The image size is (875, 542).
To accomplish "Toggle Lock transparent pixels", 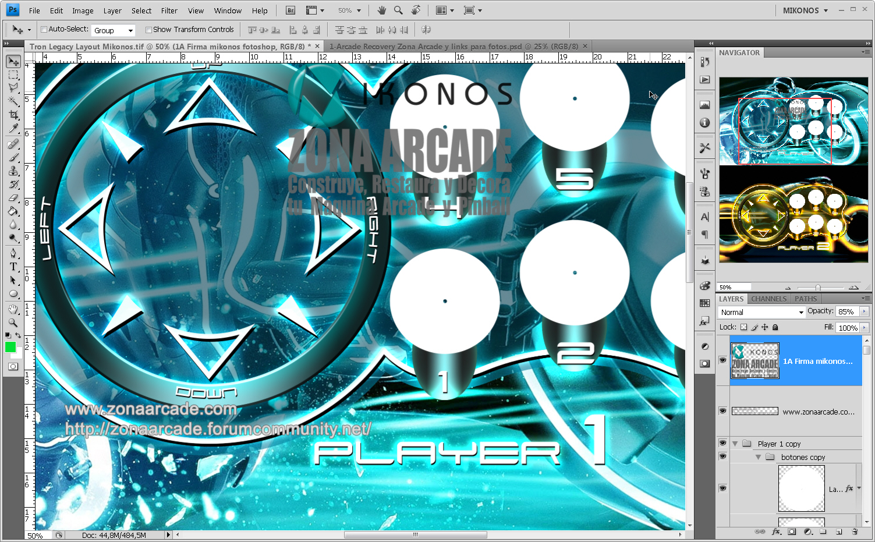I will tap(743, 327).
